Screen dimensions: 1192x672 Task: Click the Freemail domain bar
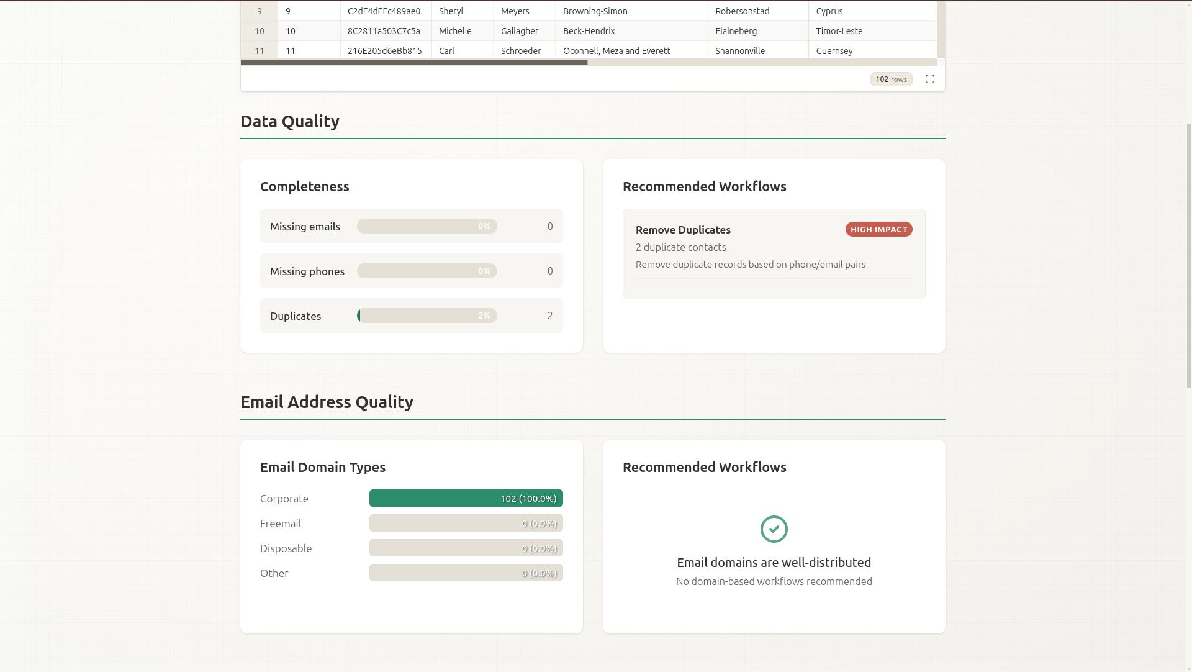466,523
